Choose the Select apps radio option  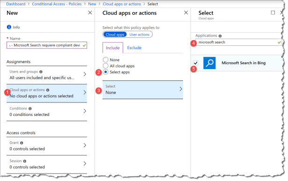[x=105, y=72]
